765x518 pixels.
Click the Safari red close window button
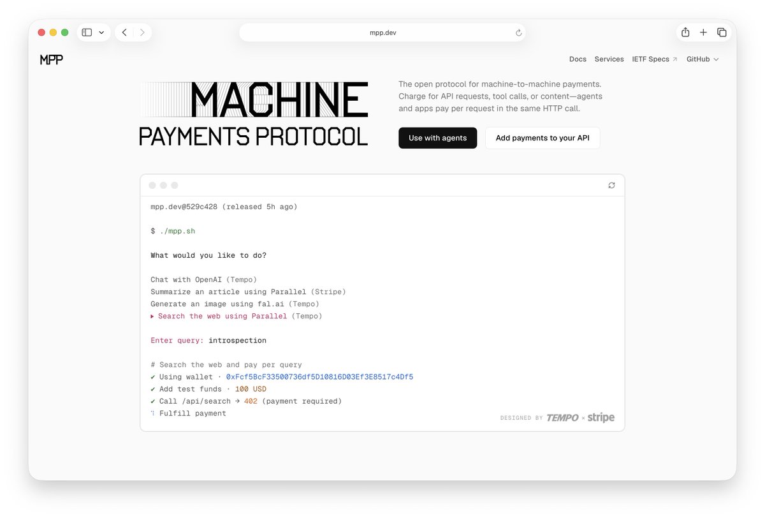pyautogui.click(x=42, y=33)
